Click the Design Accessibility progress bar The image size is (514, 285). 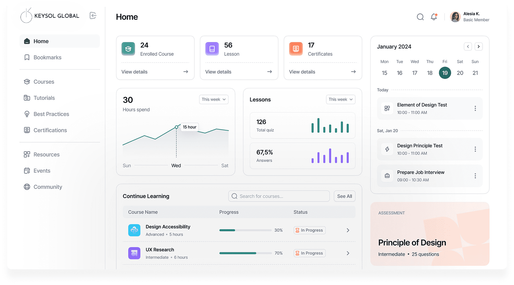(x=245, y=230)
